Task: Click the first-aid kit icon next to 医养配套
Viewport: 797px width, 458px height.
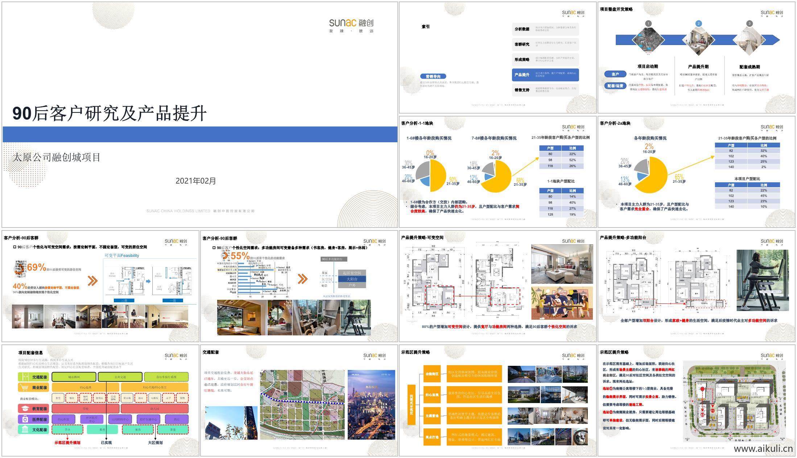Action: pyautogui.click(x=25, y=420)
